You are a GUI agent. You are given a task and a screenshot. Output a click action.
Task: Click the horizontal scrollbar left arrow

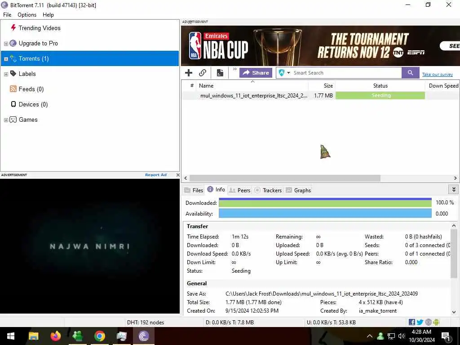186,178
